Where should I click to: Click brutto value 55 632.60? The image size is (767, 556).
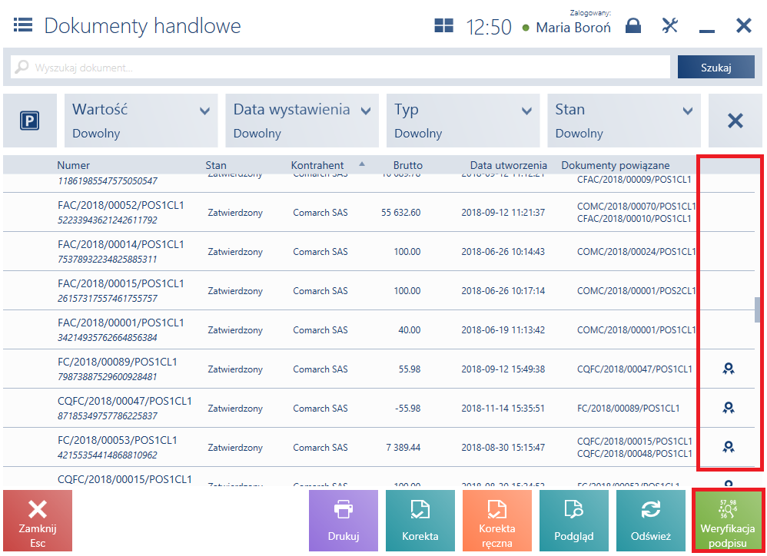pyautogui.click(x=400, y=213)
